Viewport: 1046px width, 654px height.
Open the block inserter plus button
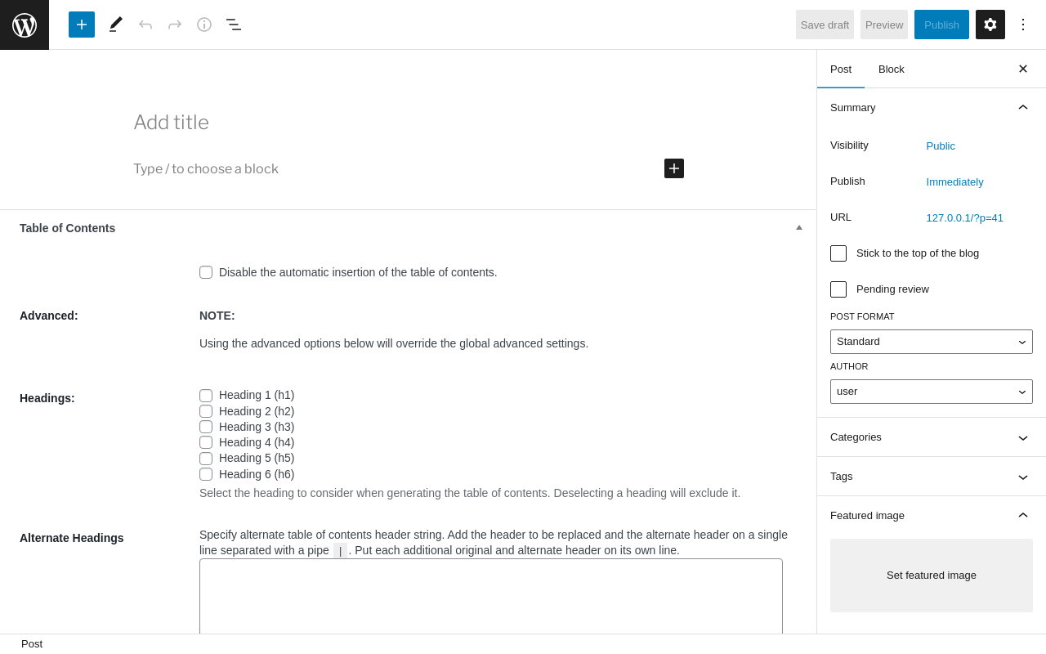[x=82, y=25]
